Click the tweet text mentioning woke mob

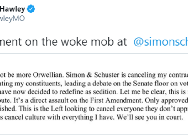(x=63, y=41)
